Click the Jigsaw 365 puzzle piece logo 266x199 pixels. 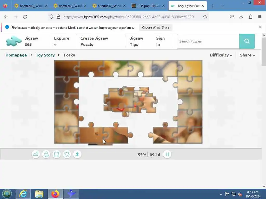point(14,41)
